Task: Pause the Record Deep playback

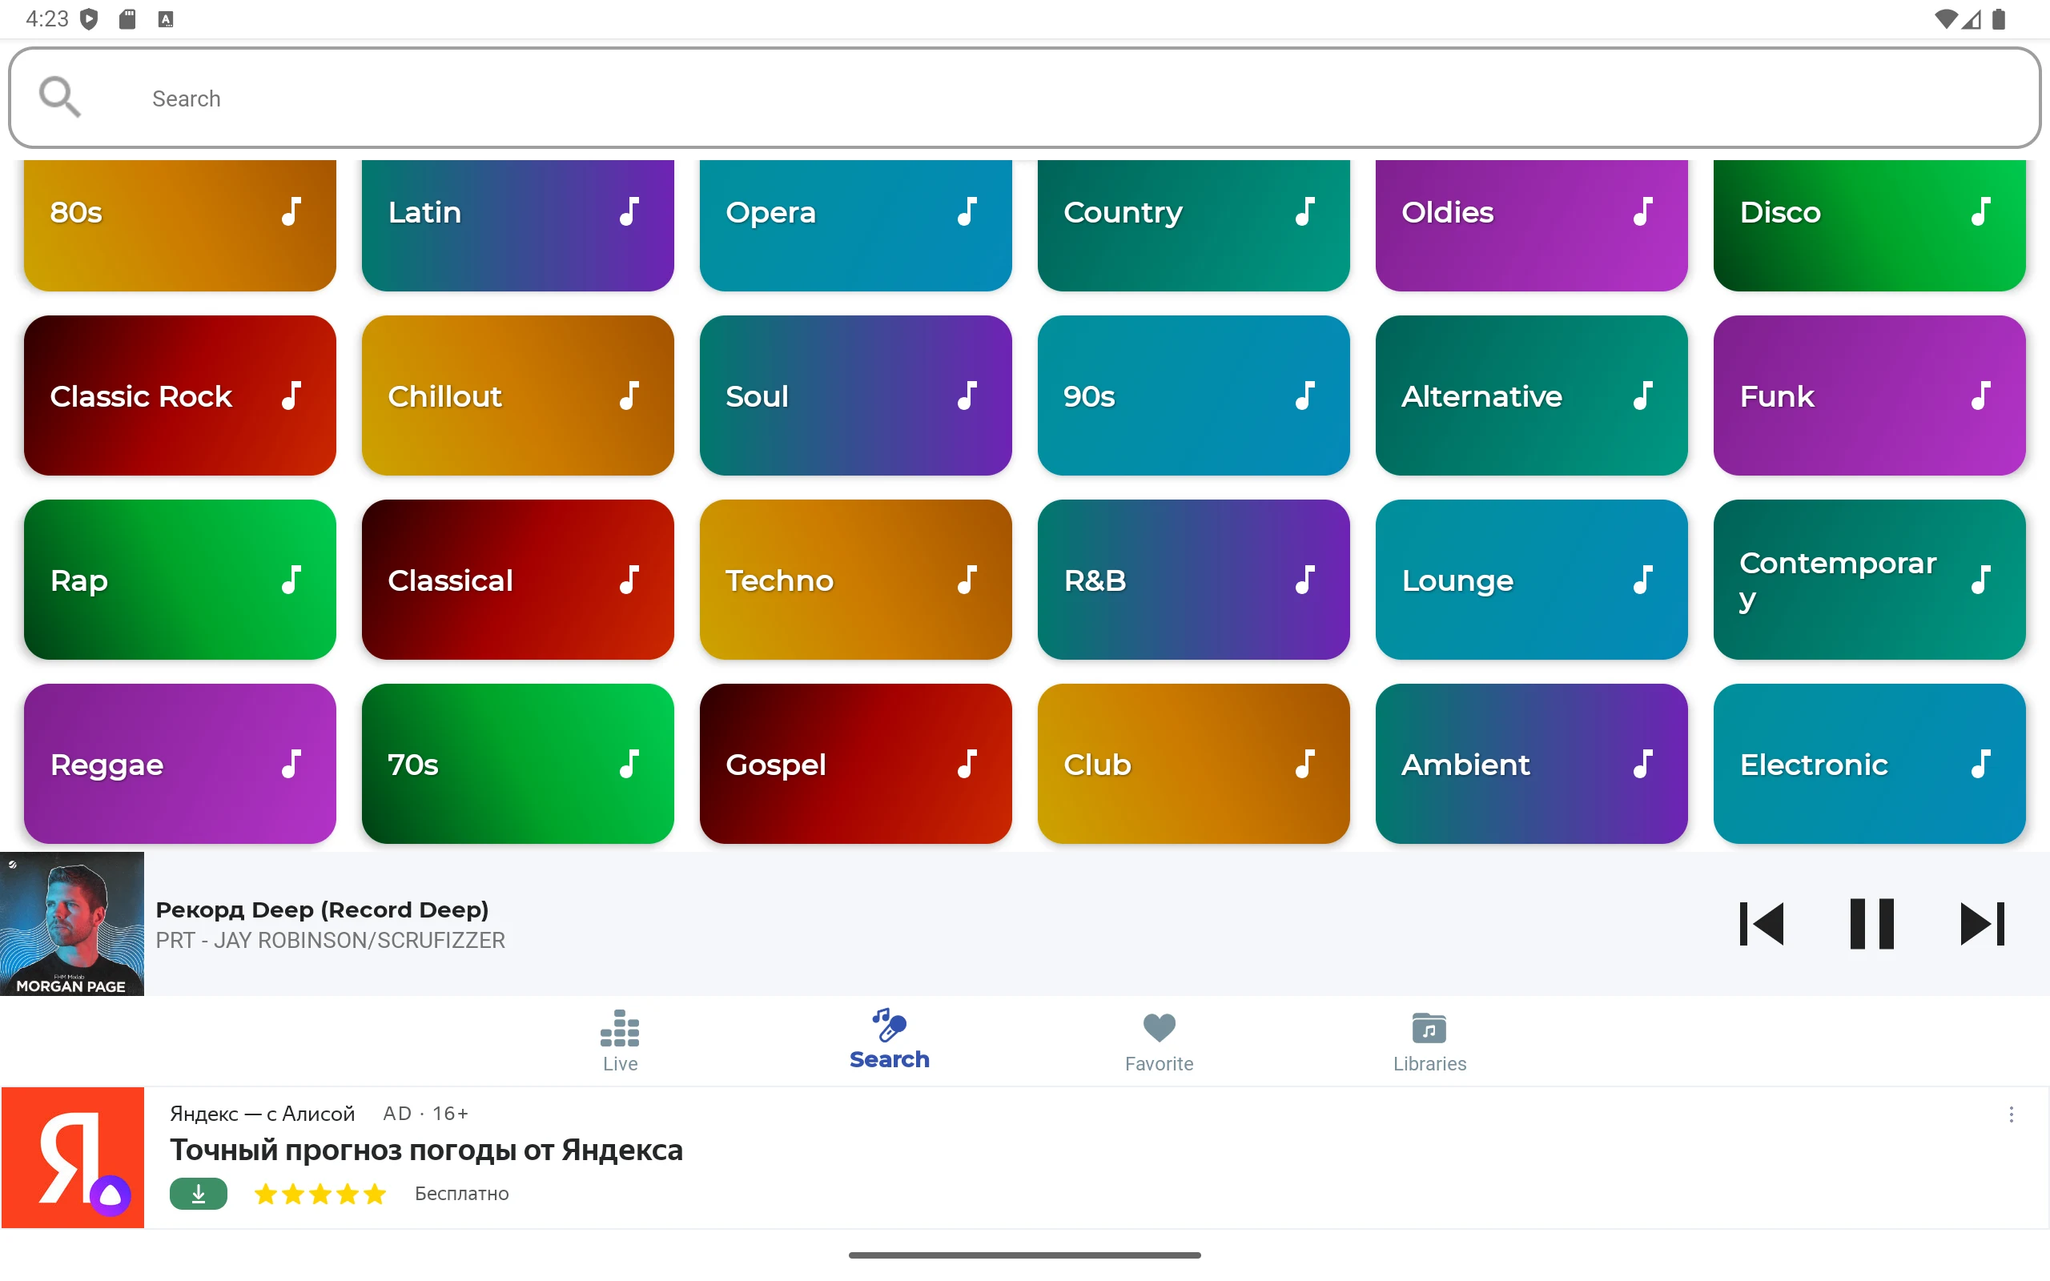Action: coord(1871,923)
